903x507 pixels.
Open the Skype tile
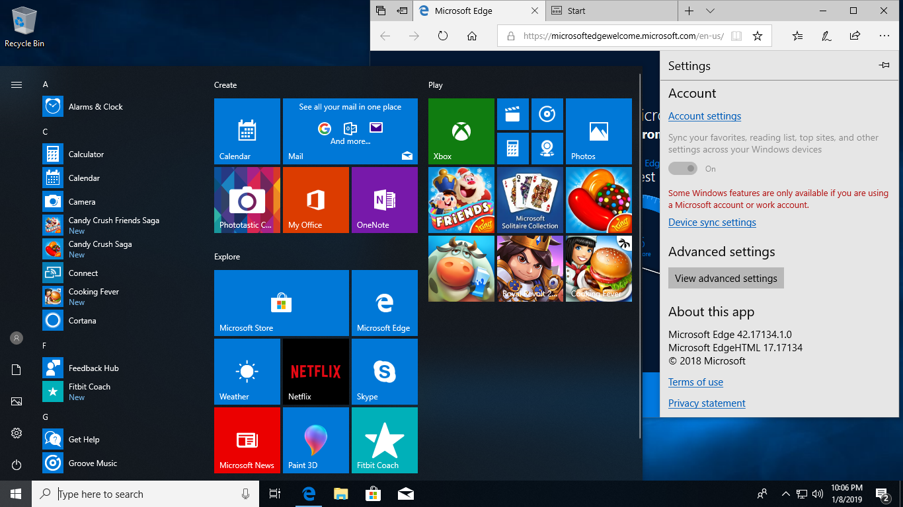coord(385,372)
